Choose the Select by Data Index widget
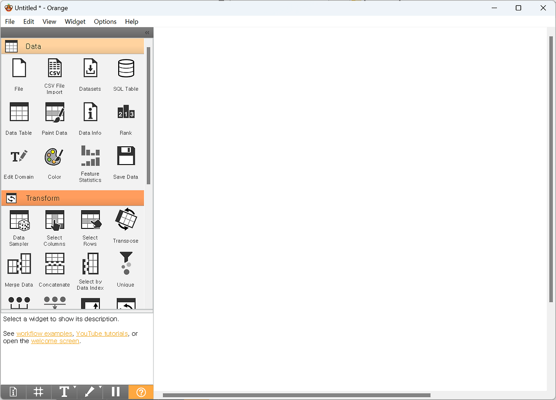 tap(90, 264)
